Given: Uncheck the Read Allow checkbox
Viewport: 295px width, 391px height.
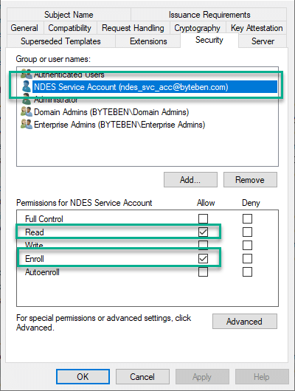Looking at the screenshot, I should (x=203, y=232).
